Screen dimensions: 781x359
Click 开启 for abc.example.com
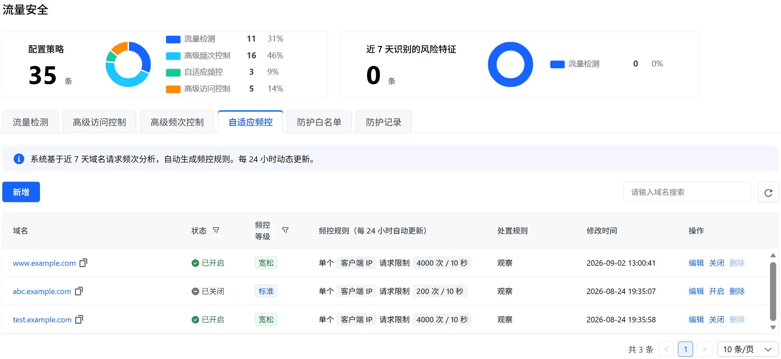point(717,291)
